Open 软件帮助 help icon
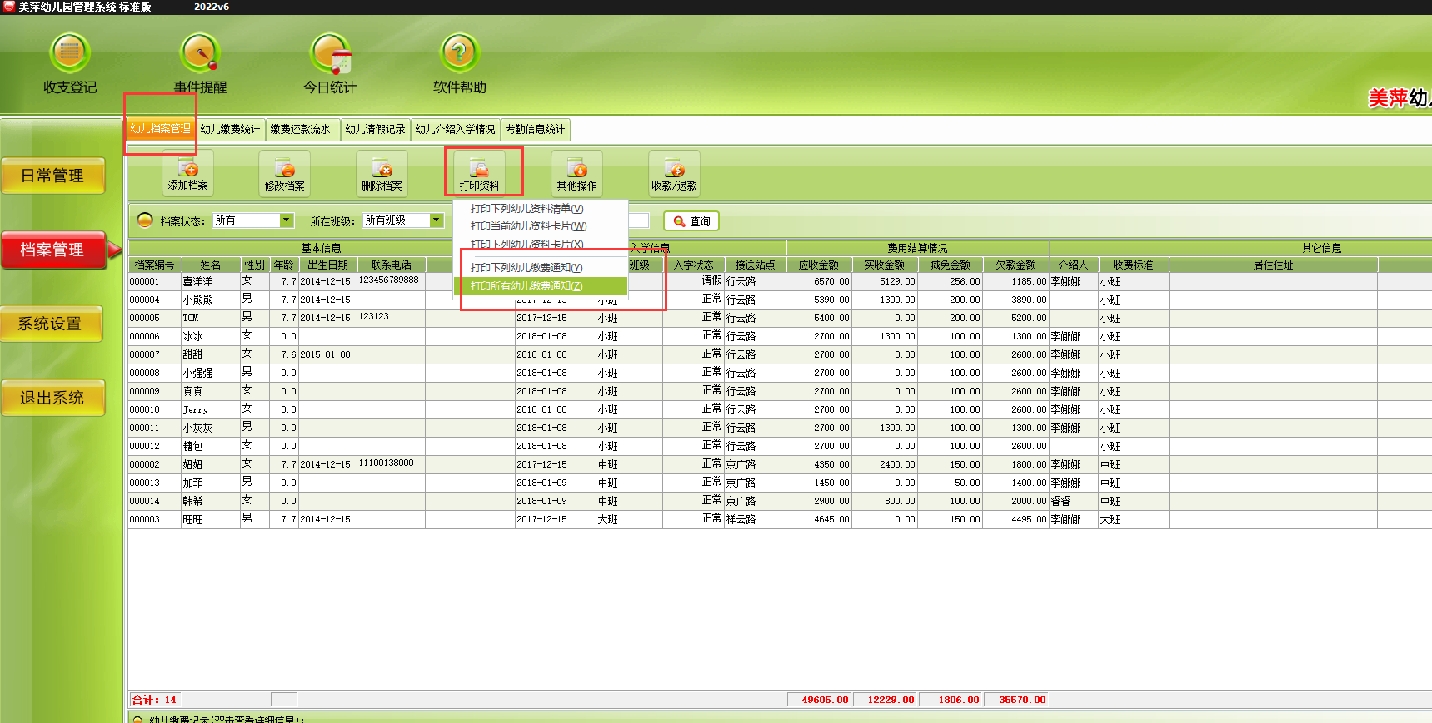The width and height of the screenshot is (1432, 723). click(459, 54)
